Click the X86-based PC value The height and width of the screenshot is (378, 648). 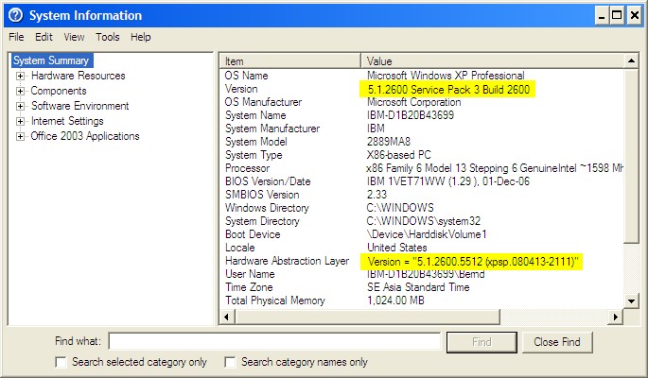[x=399, y=155]
